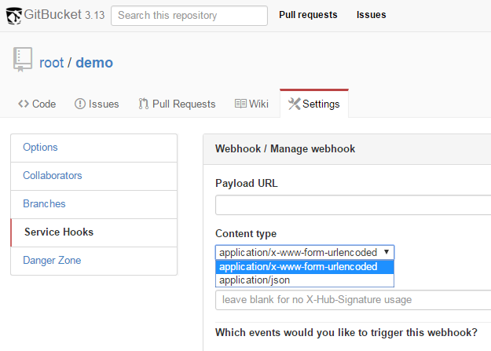Screen dimensions: 491x351
Task: Open Danger Zone in settings sidebar
Action: [94, 261]
